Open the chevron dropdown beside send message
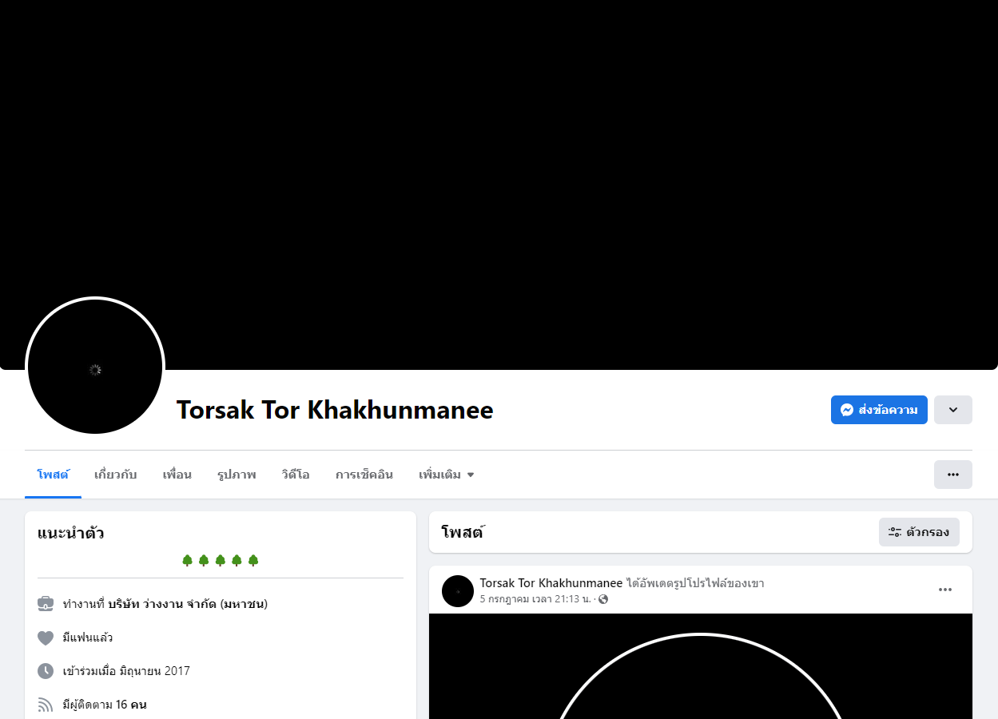This screenshot has width=998, height=719. click(x=953, y=410)
